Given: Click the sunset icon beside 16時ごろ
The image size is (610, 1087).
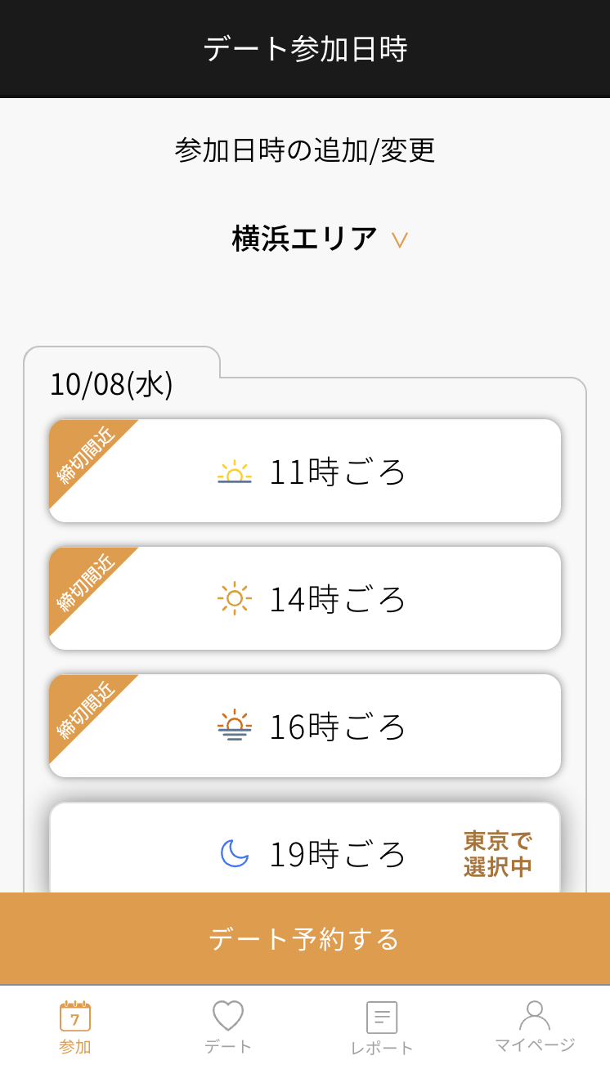Looking at the screenshot, I should pyautogui.click(x=235, y=726).
